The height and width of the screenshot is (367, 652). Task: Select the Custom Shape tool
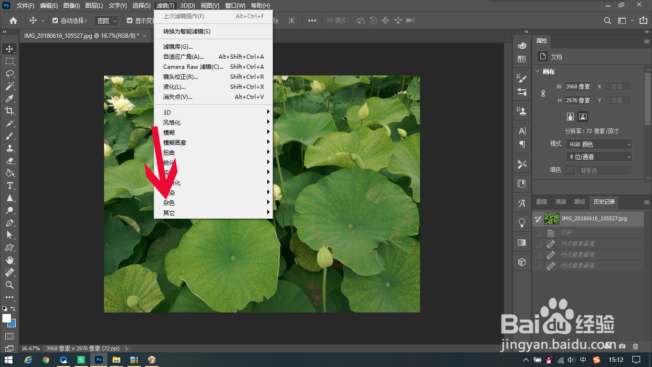point(9,248)
